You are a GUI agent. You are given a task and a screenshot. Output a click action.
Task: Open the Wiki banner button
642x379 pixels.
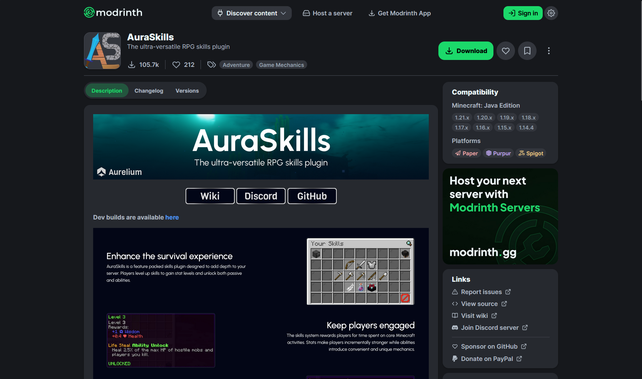pyautogui.click(x=210, y=196)
